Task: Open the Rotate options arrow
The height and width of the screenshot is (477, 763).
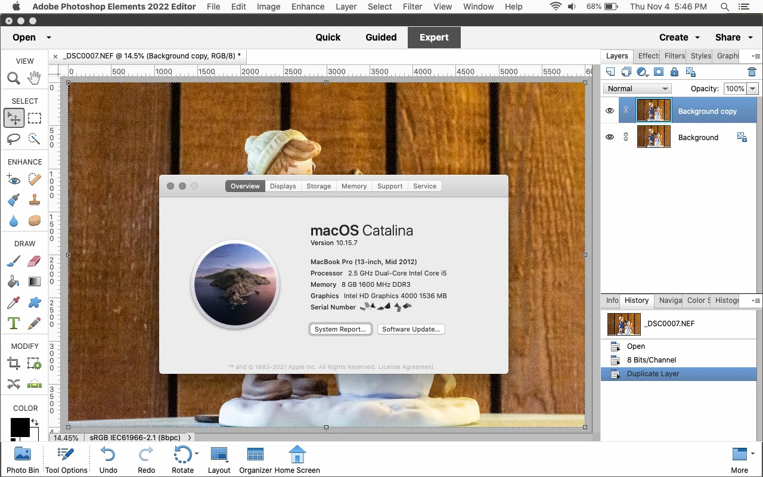Action: pos(197,454)
